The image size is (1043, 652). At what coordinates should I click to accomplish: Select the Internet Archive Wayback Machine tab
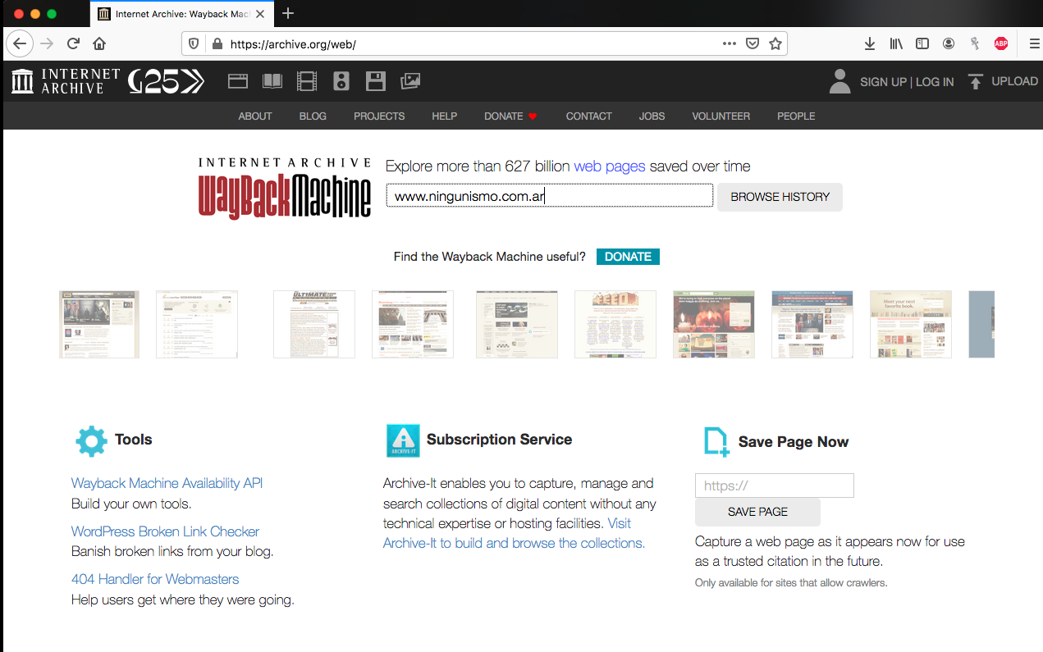[x=181, y=14]
